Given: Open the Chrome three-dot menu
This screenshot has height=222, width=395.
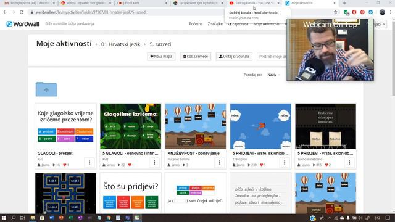Looking at the screenshot, I should coord(390,12).
